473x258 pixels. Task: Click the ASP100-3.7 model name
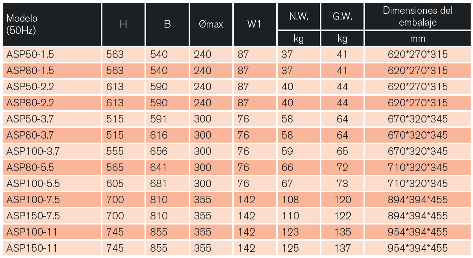point(33,151)
